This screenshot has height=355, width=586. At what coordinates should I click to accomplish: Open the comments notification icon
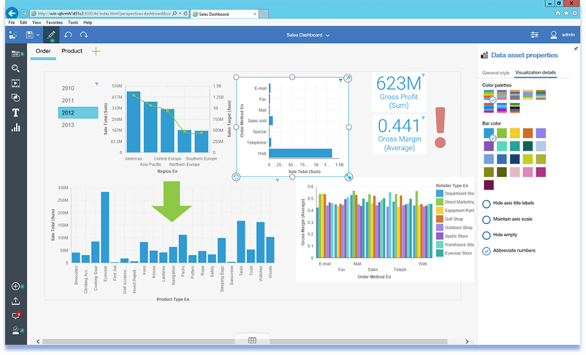pyautogui.click(x=15, y=316)
